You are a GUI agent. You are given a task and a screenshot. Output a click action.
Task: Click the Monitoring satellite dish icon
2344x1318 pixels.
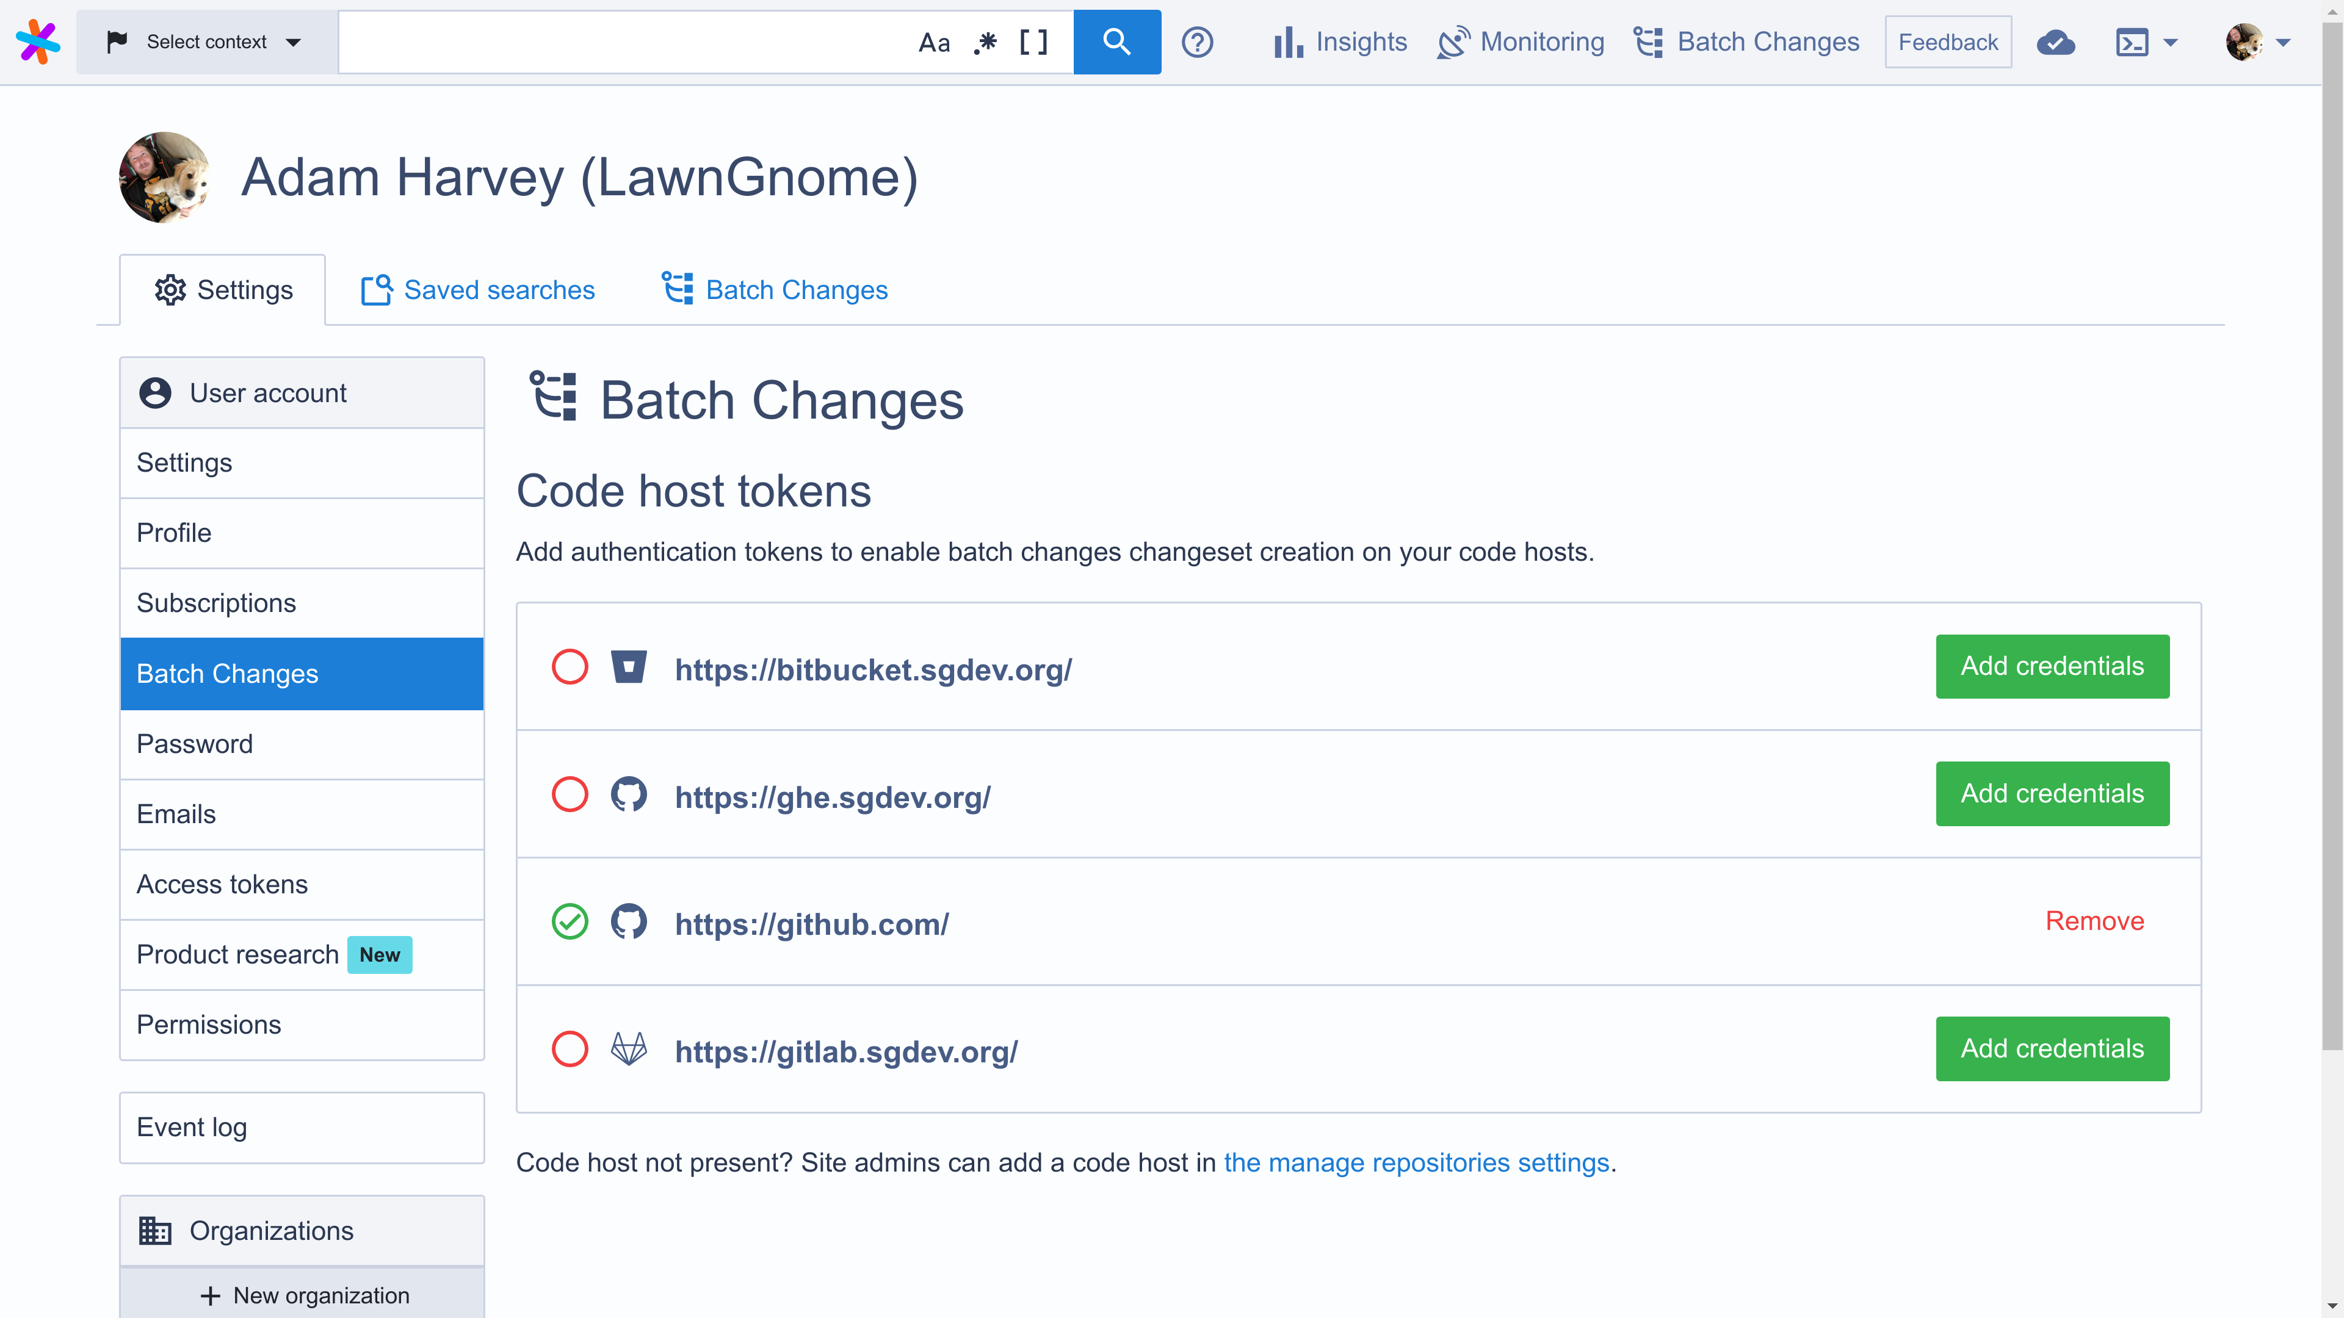[1453, 43]
